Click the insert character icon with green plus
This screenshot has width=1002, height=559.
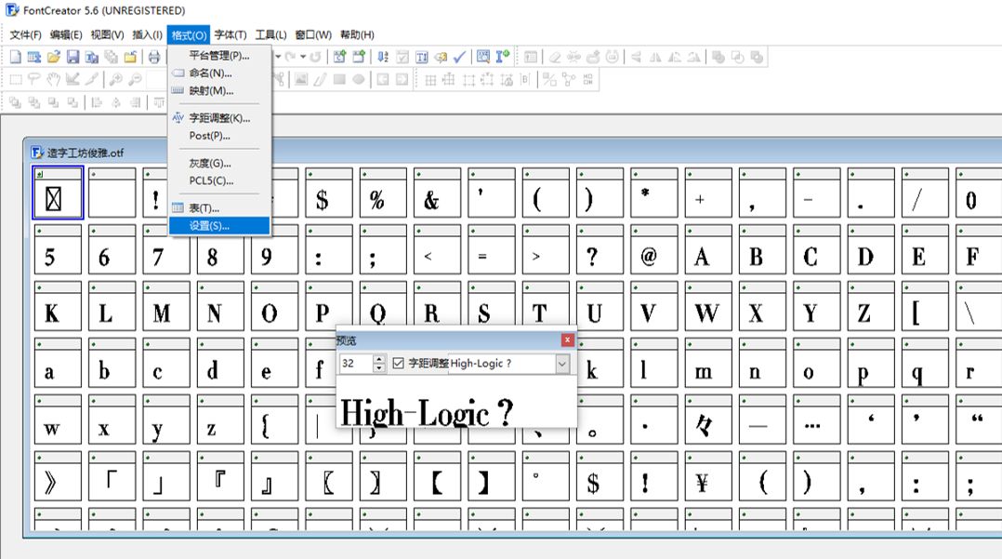coord(339,57)
